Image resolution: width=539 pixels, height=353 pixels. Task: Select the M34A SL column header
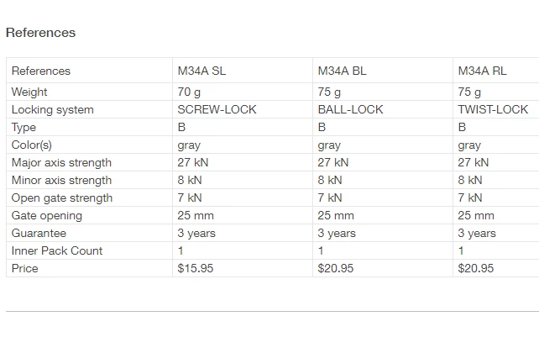tap(201, 71)
